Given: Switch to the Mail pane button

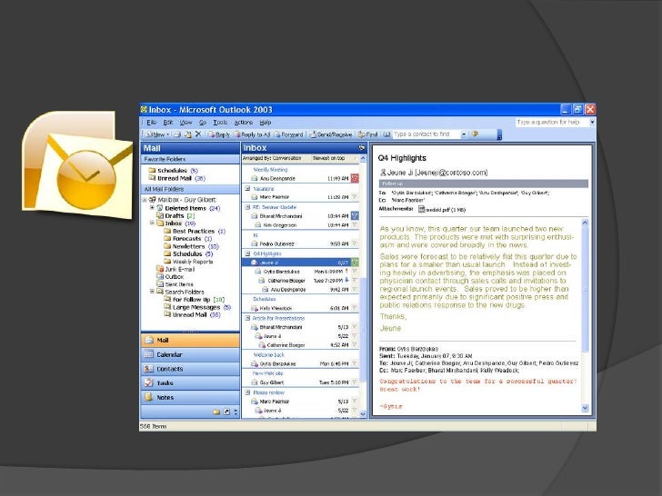Looking at the screenshot, I should point(190,340).
